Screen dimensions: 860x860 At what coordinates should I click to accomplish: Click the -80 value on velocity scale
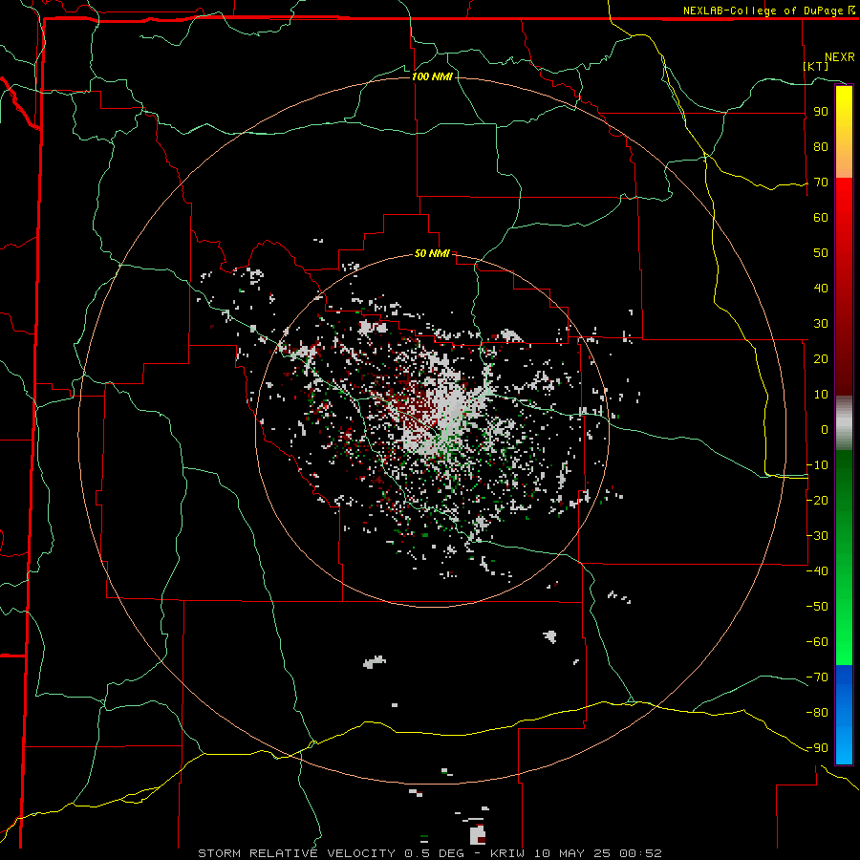click(x=817, y=713)
